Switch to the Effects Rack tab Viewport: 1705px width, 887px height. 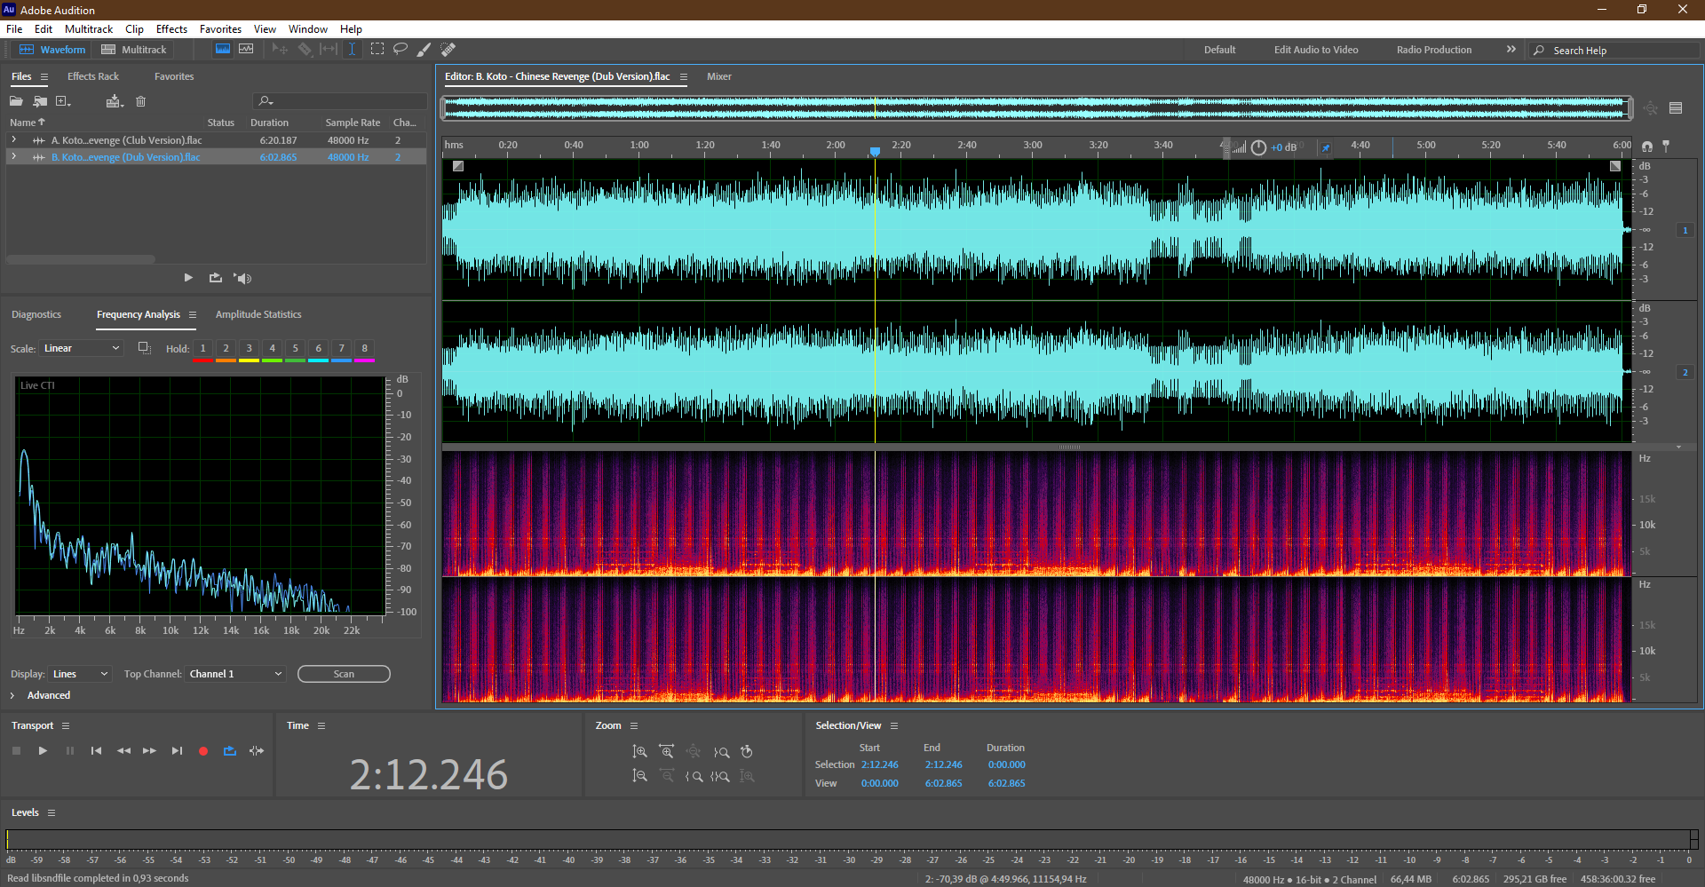[x=93, y=77]
